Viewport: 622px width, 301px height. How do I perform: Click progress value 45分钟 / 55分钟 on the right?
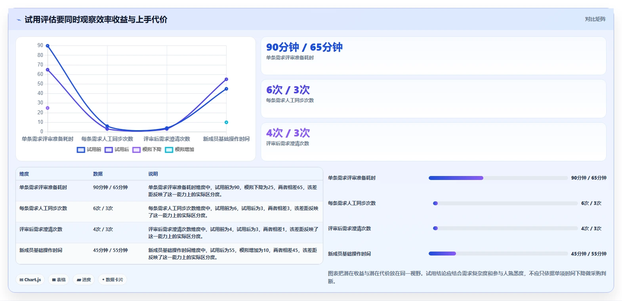[589, 254]
